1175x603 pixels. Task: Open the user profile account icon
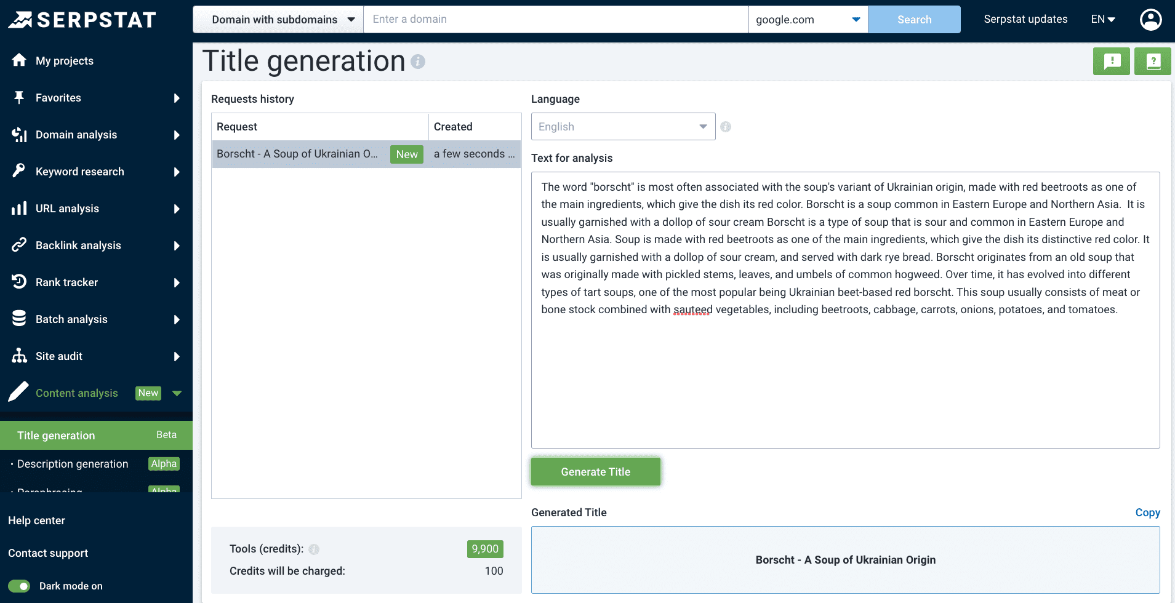pyautogui.click(x=1150, y=19)
